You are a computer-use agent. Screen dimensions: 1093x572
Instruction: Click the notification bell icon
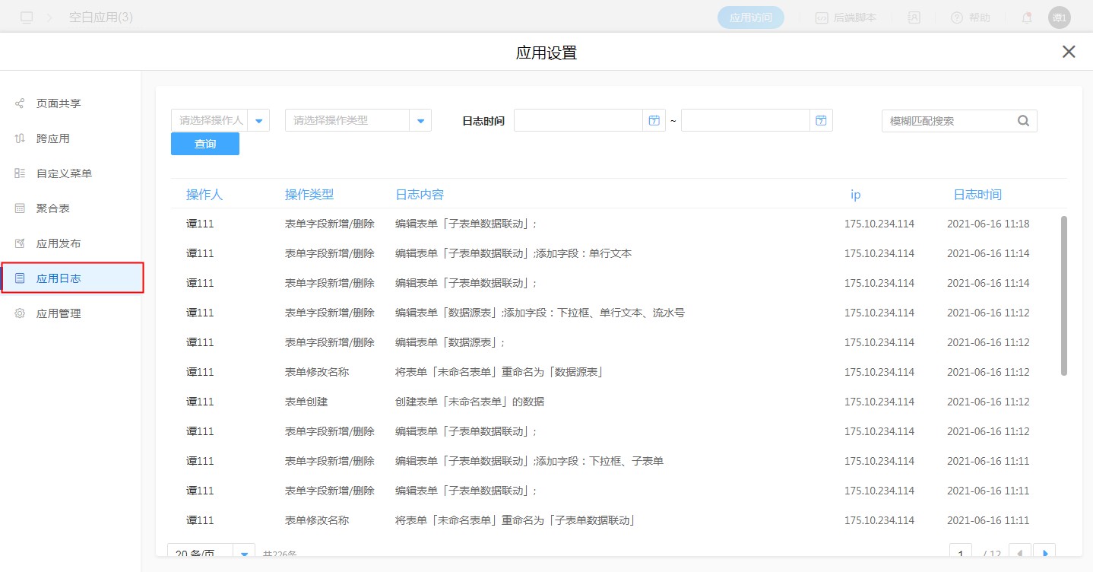(x=1027, y=17)
